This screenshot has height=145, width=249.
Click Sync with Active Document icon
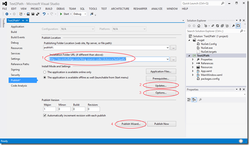(213, 26)
